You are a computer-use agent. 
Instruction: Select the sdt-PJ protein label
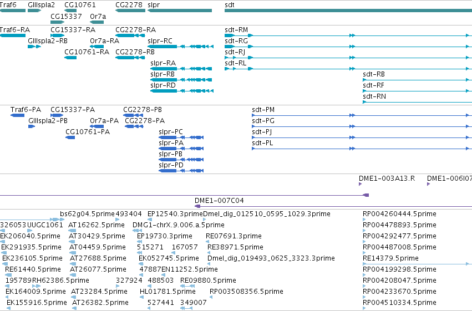tap(262, 132)
